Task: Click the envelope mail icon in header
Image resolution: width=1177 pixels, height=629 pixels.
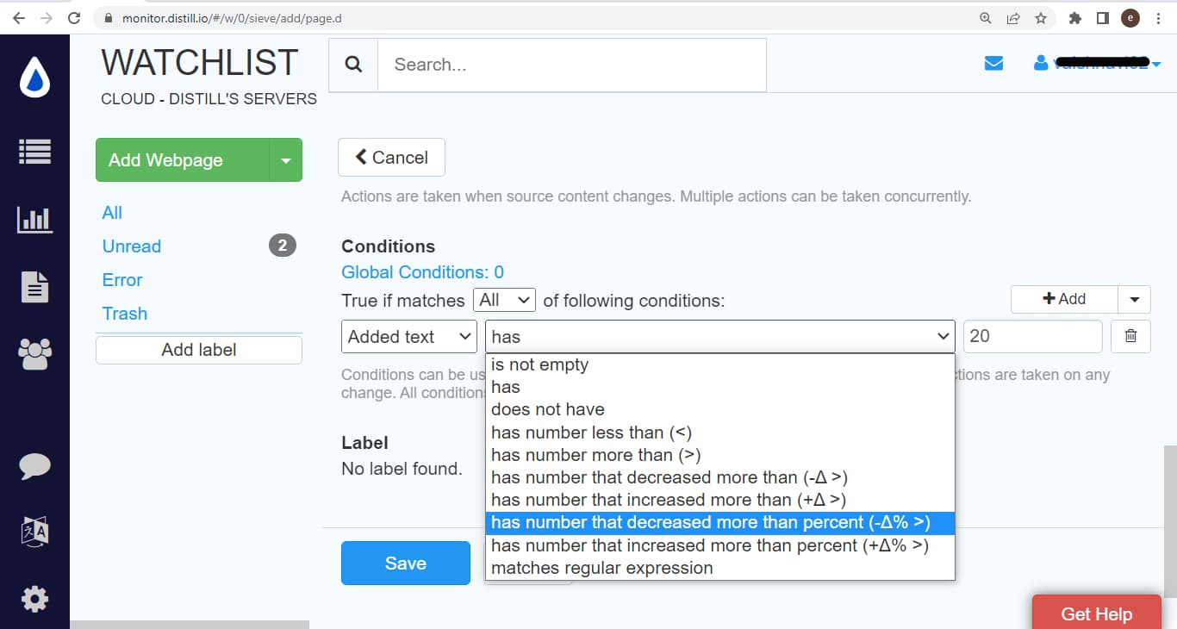Action: [x=993, y=64]
